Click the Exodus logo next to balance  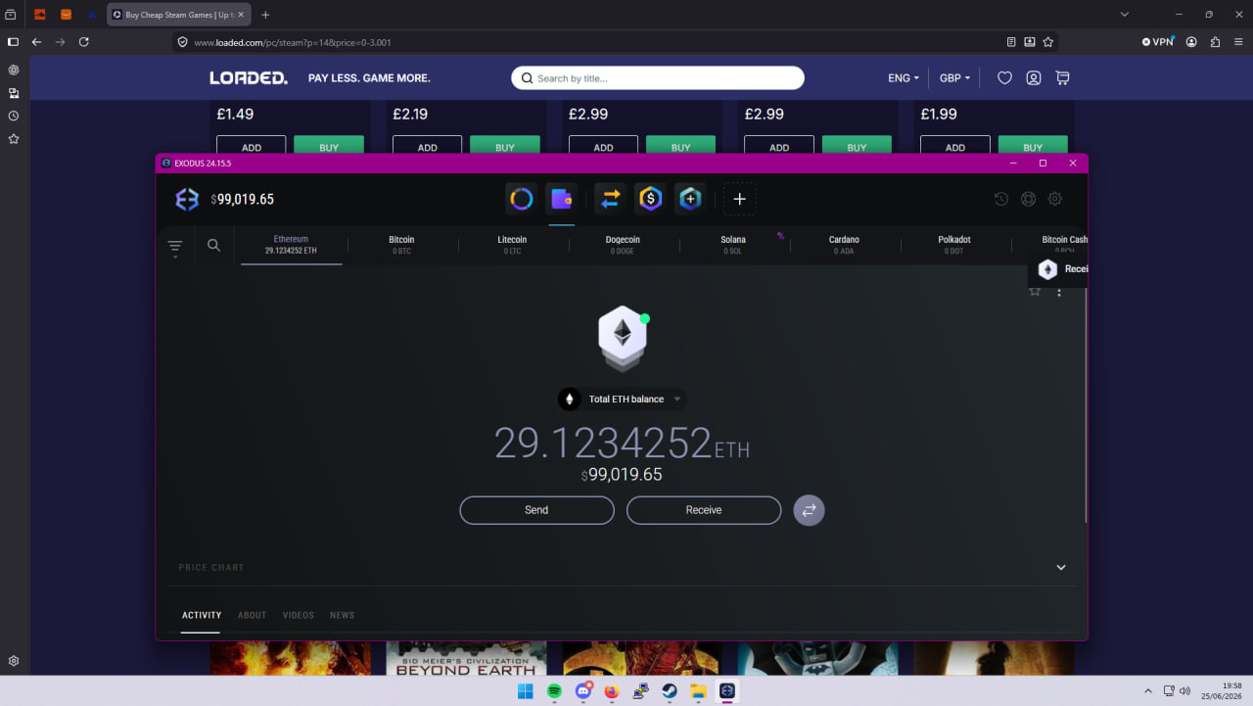pos(187,200)
